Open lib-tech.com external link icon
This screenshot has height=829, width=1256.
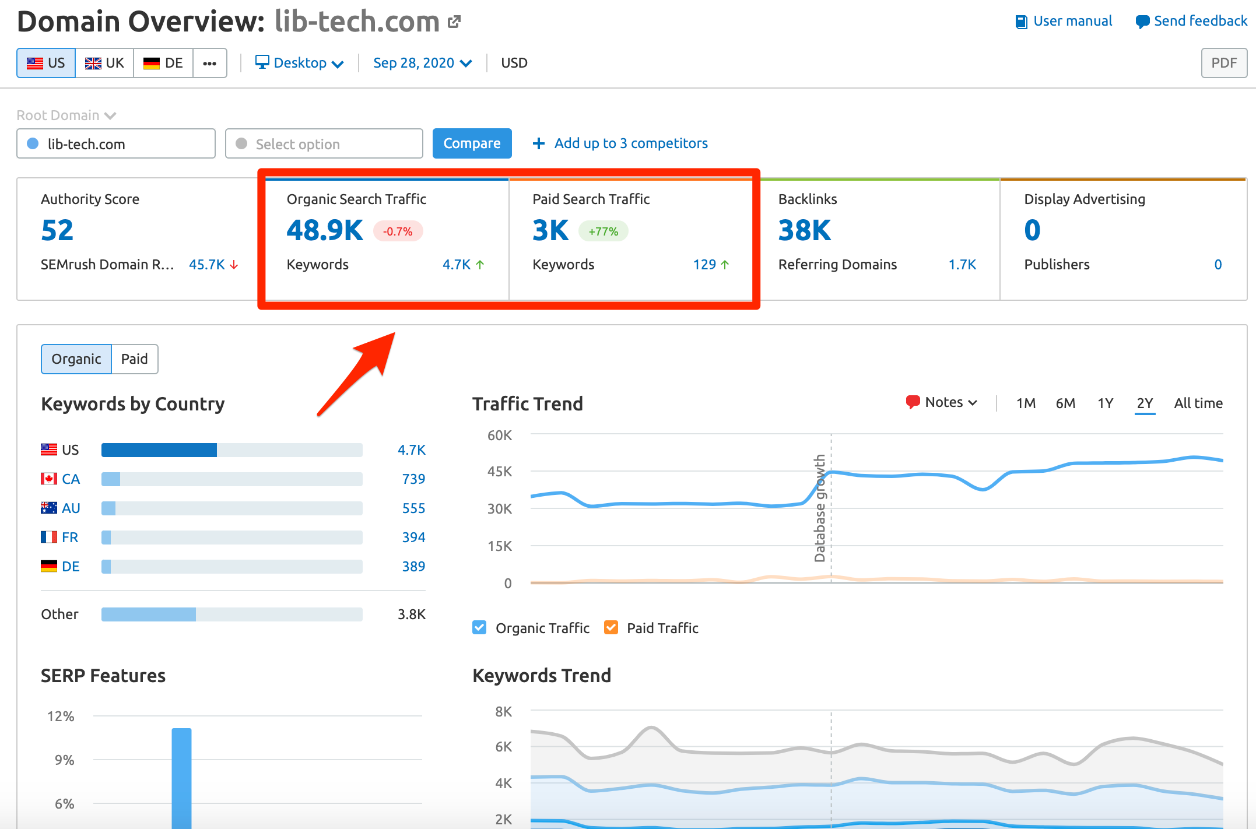(x=454, y=22)
